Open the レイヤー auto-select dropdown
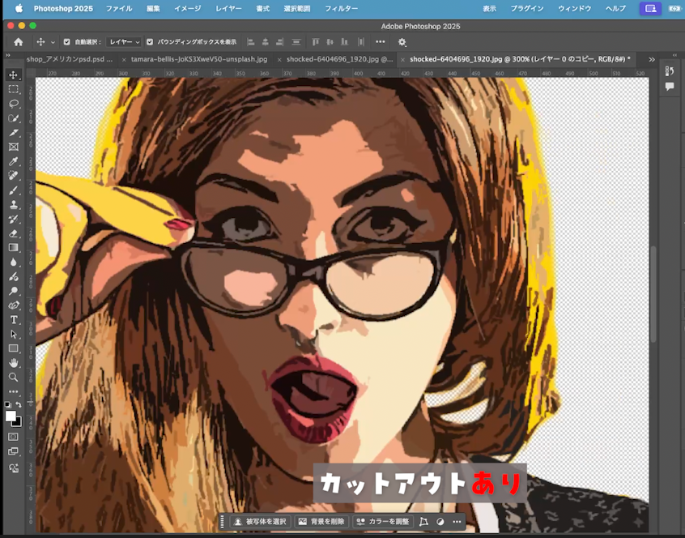Viewport: 685px width, 538px height. [125, 42]
